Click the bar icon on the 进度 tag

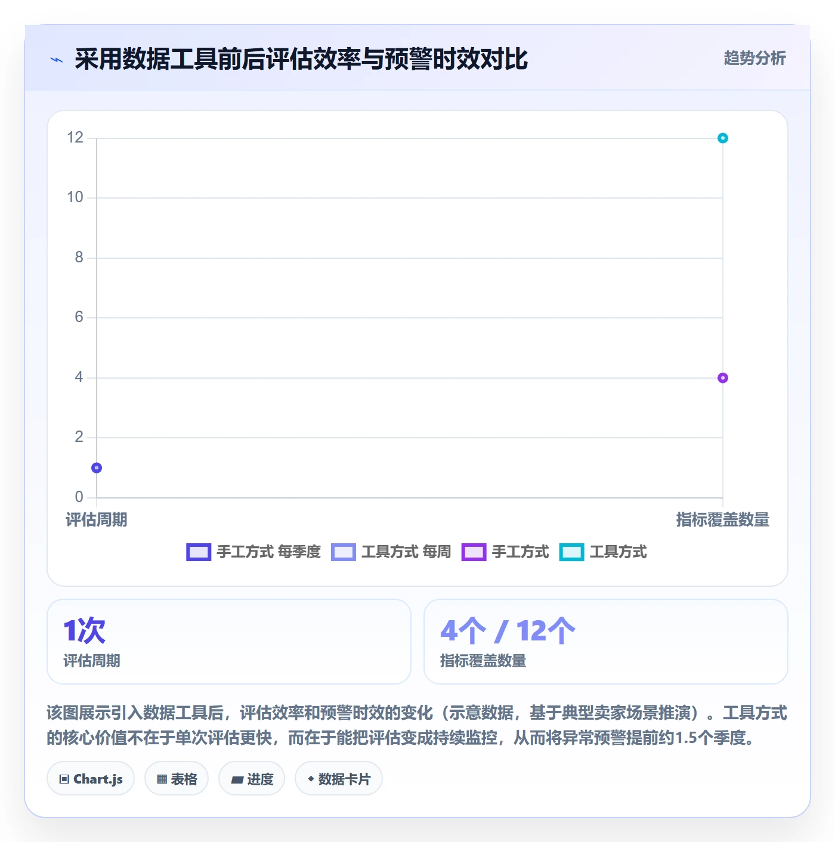pos(237,780)
